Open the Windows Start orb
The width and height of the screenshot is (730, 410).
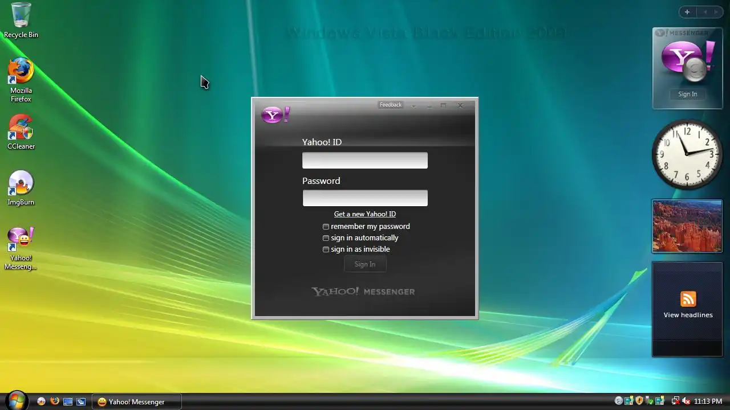coord(16,401)
